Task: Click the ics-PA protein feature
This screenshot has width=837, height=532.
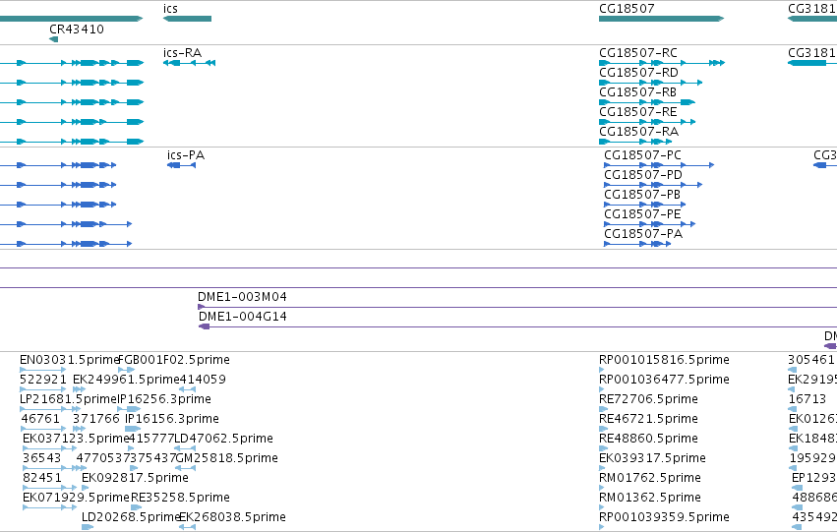Action: coord(182,165)
